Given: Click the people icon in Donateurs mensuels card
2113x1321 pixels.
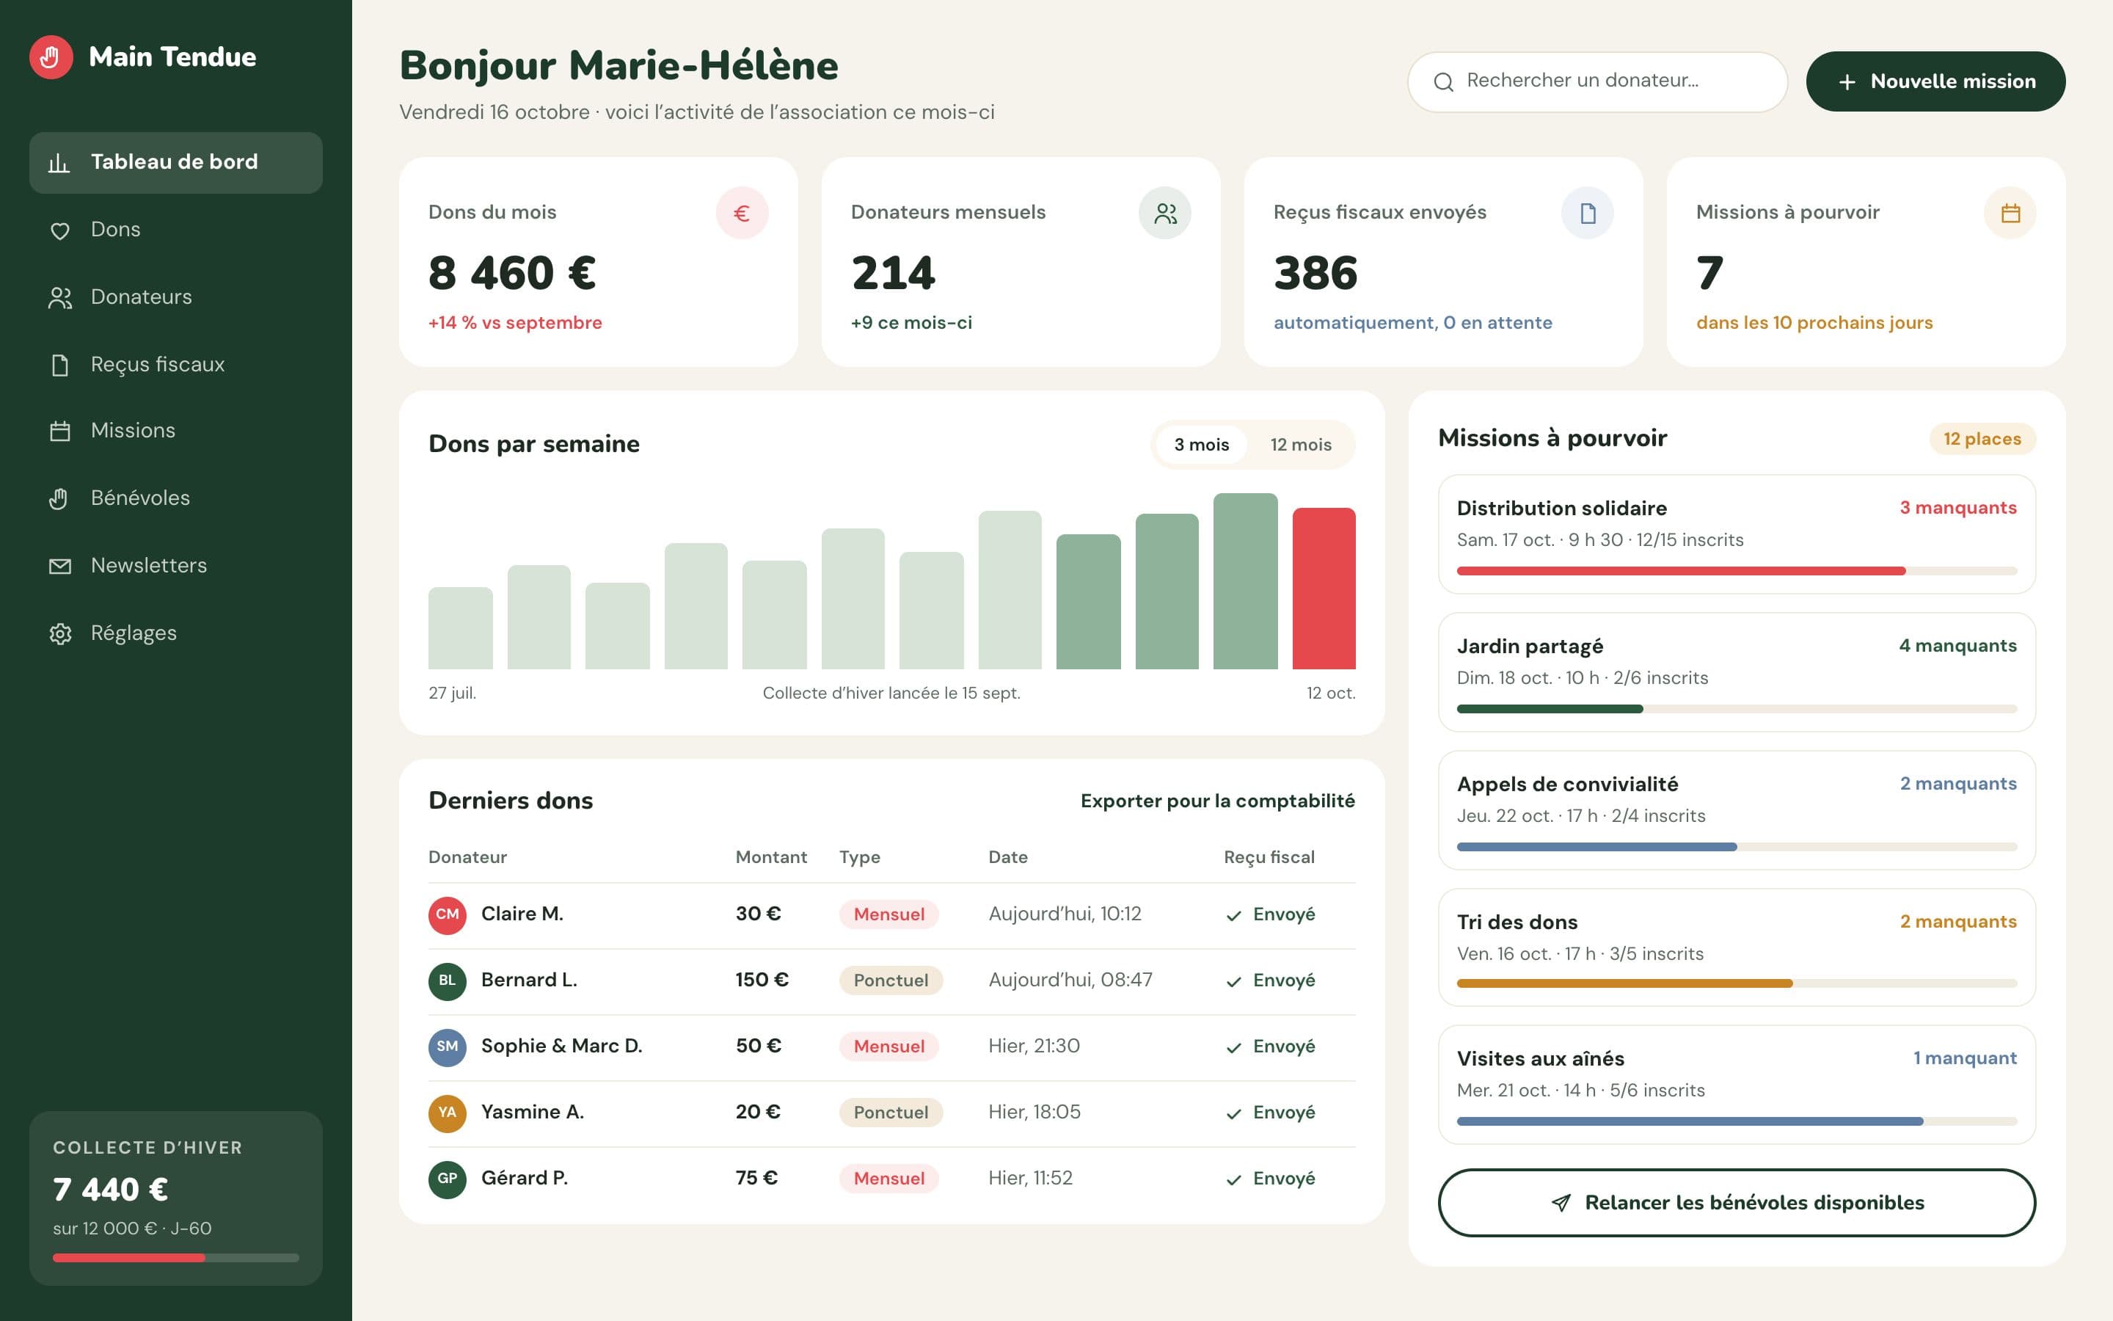Looking at the screenshot, I should 1165,213.
